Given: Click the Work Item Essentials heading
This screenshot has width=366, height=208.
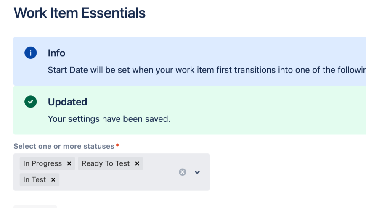Looking at the screenshot, I should tap(80, 13).
